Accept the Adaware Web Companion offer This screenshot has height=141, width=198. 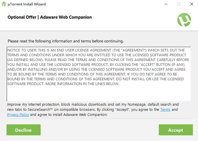[175, 130]
